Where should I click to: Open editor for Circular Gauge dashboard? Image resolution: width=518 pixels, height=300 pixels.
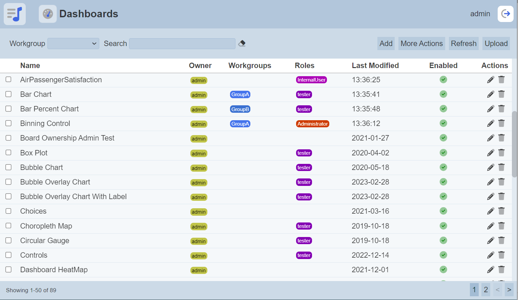point(491,240)
